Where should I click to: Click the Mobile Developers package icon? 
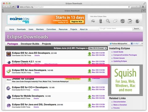(x=9, y=97)
